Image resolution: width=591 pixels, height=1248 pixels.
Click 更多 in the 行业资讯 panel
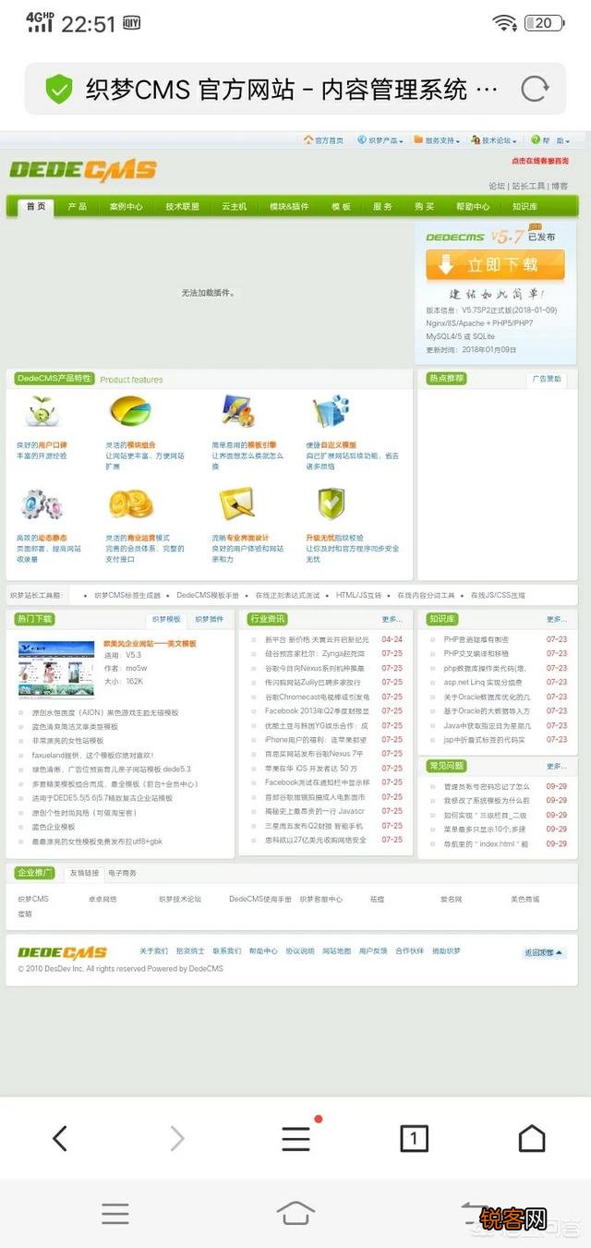point(392,619)
